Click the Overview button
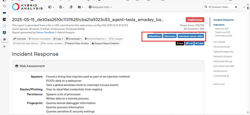Viewport: 250px width, 115px height. [x=19, y=39]
